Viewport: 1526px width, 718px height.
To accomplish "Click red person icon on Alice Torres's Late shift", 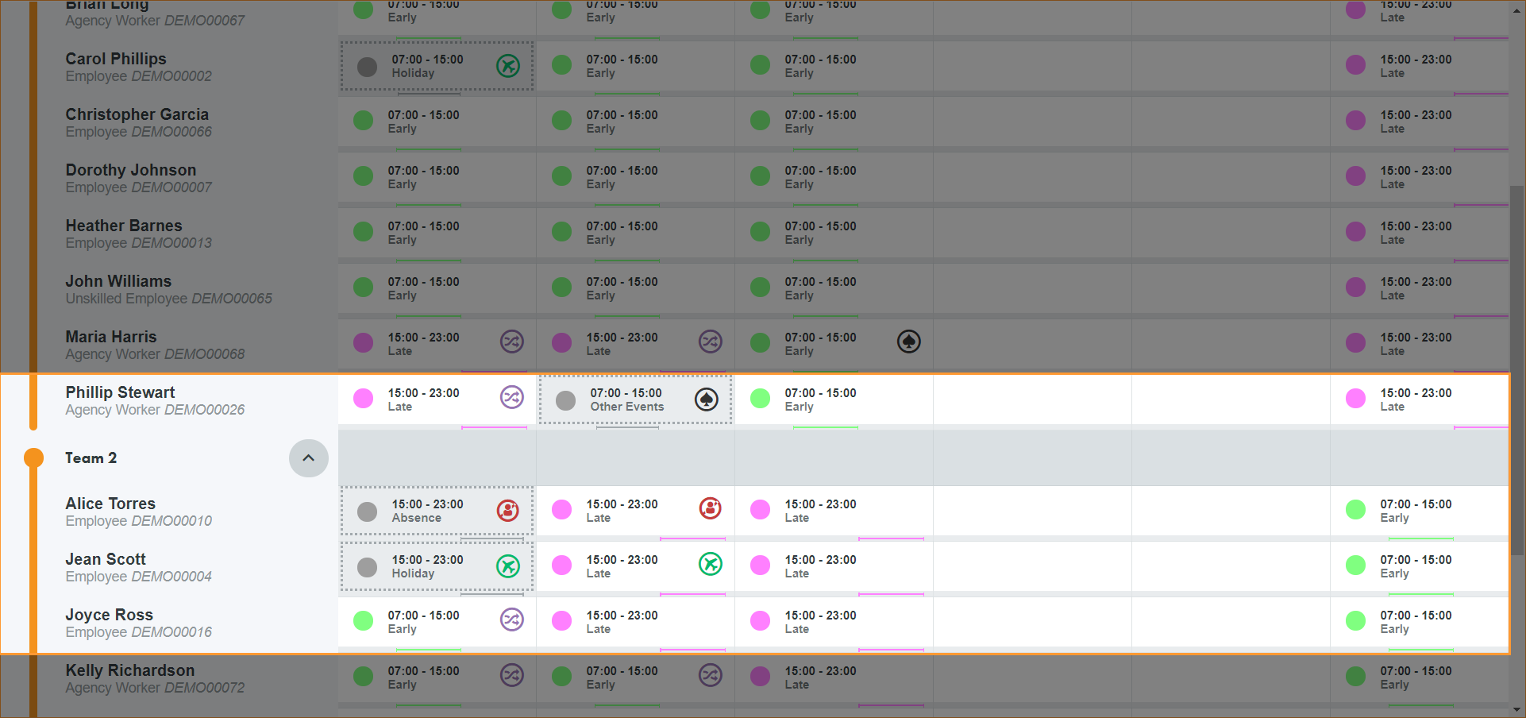I will [x=710, y=508].
